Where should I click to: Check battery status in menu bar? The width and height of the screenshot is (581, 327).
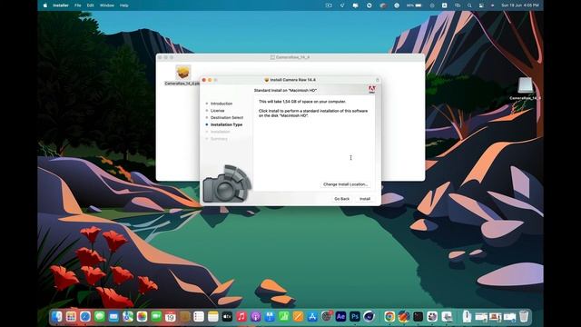tap(414, 5)
